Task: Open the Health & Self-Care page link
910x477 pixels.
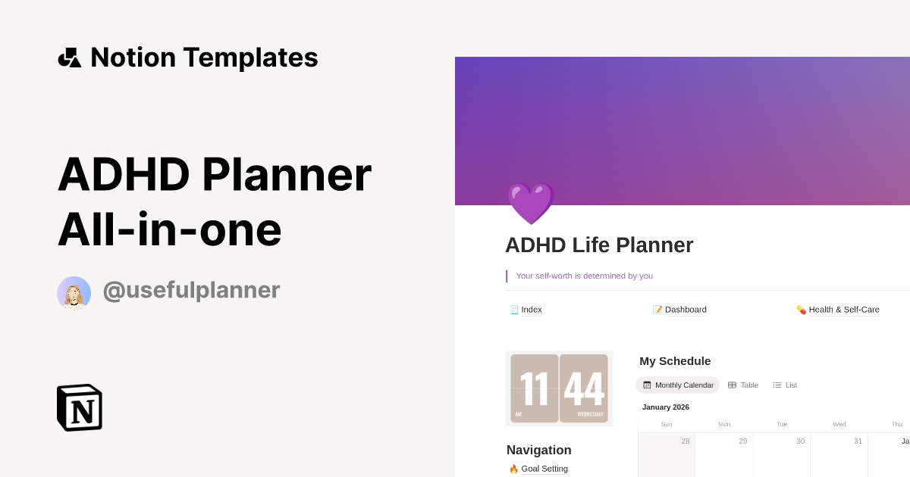Action: click(844, 309)
